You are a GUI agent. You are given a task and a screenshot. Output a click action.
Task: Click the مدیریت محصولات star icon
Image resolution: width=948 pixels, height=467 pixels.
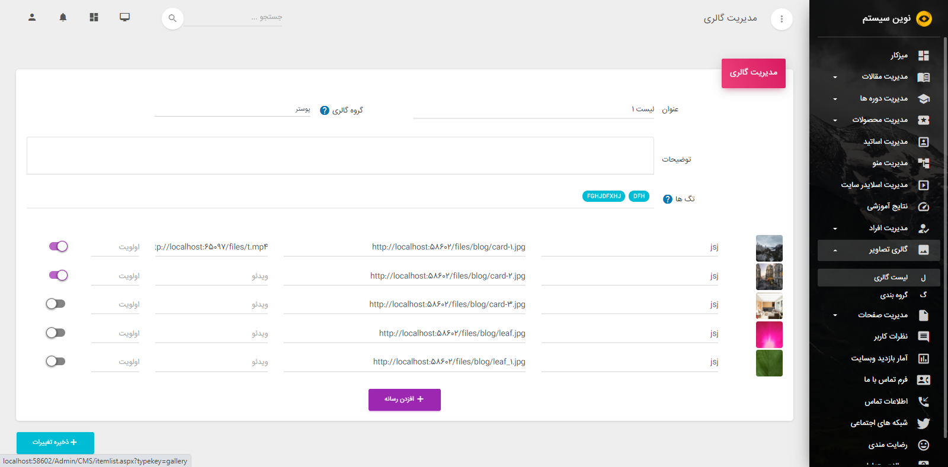pos(923,120)
